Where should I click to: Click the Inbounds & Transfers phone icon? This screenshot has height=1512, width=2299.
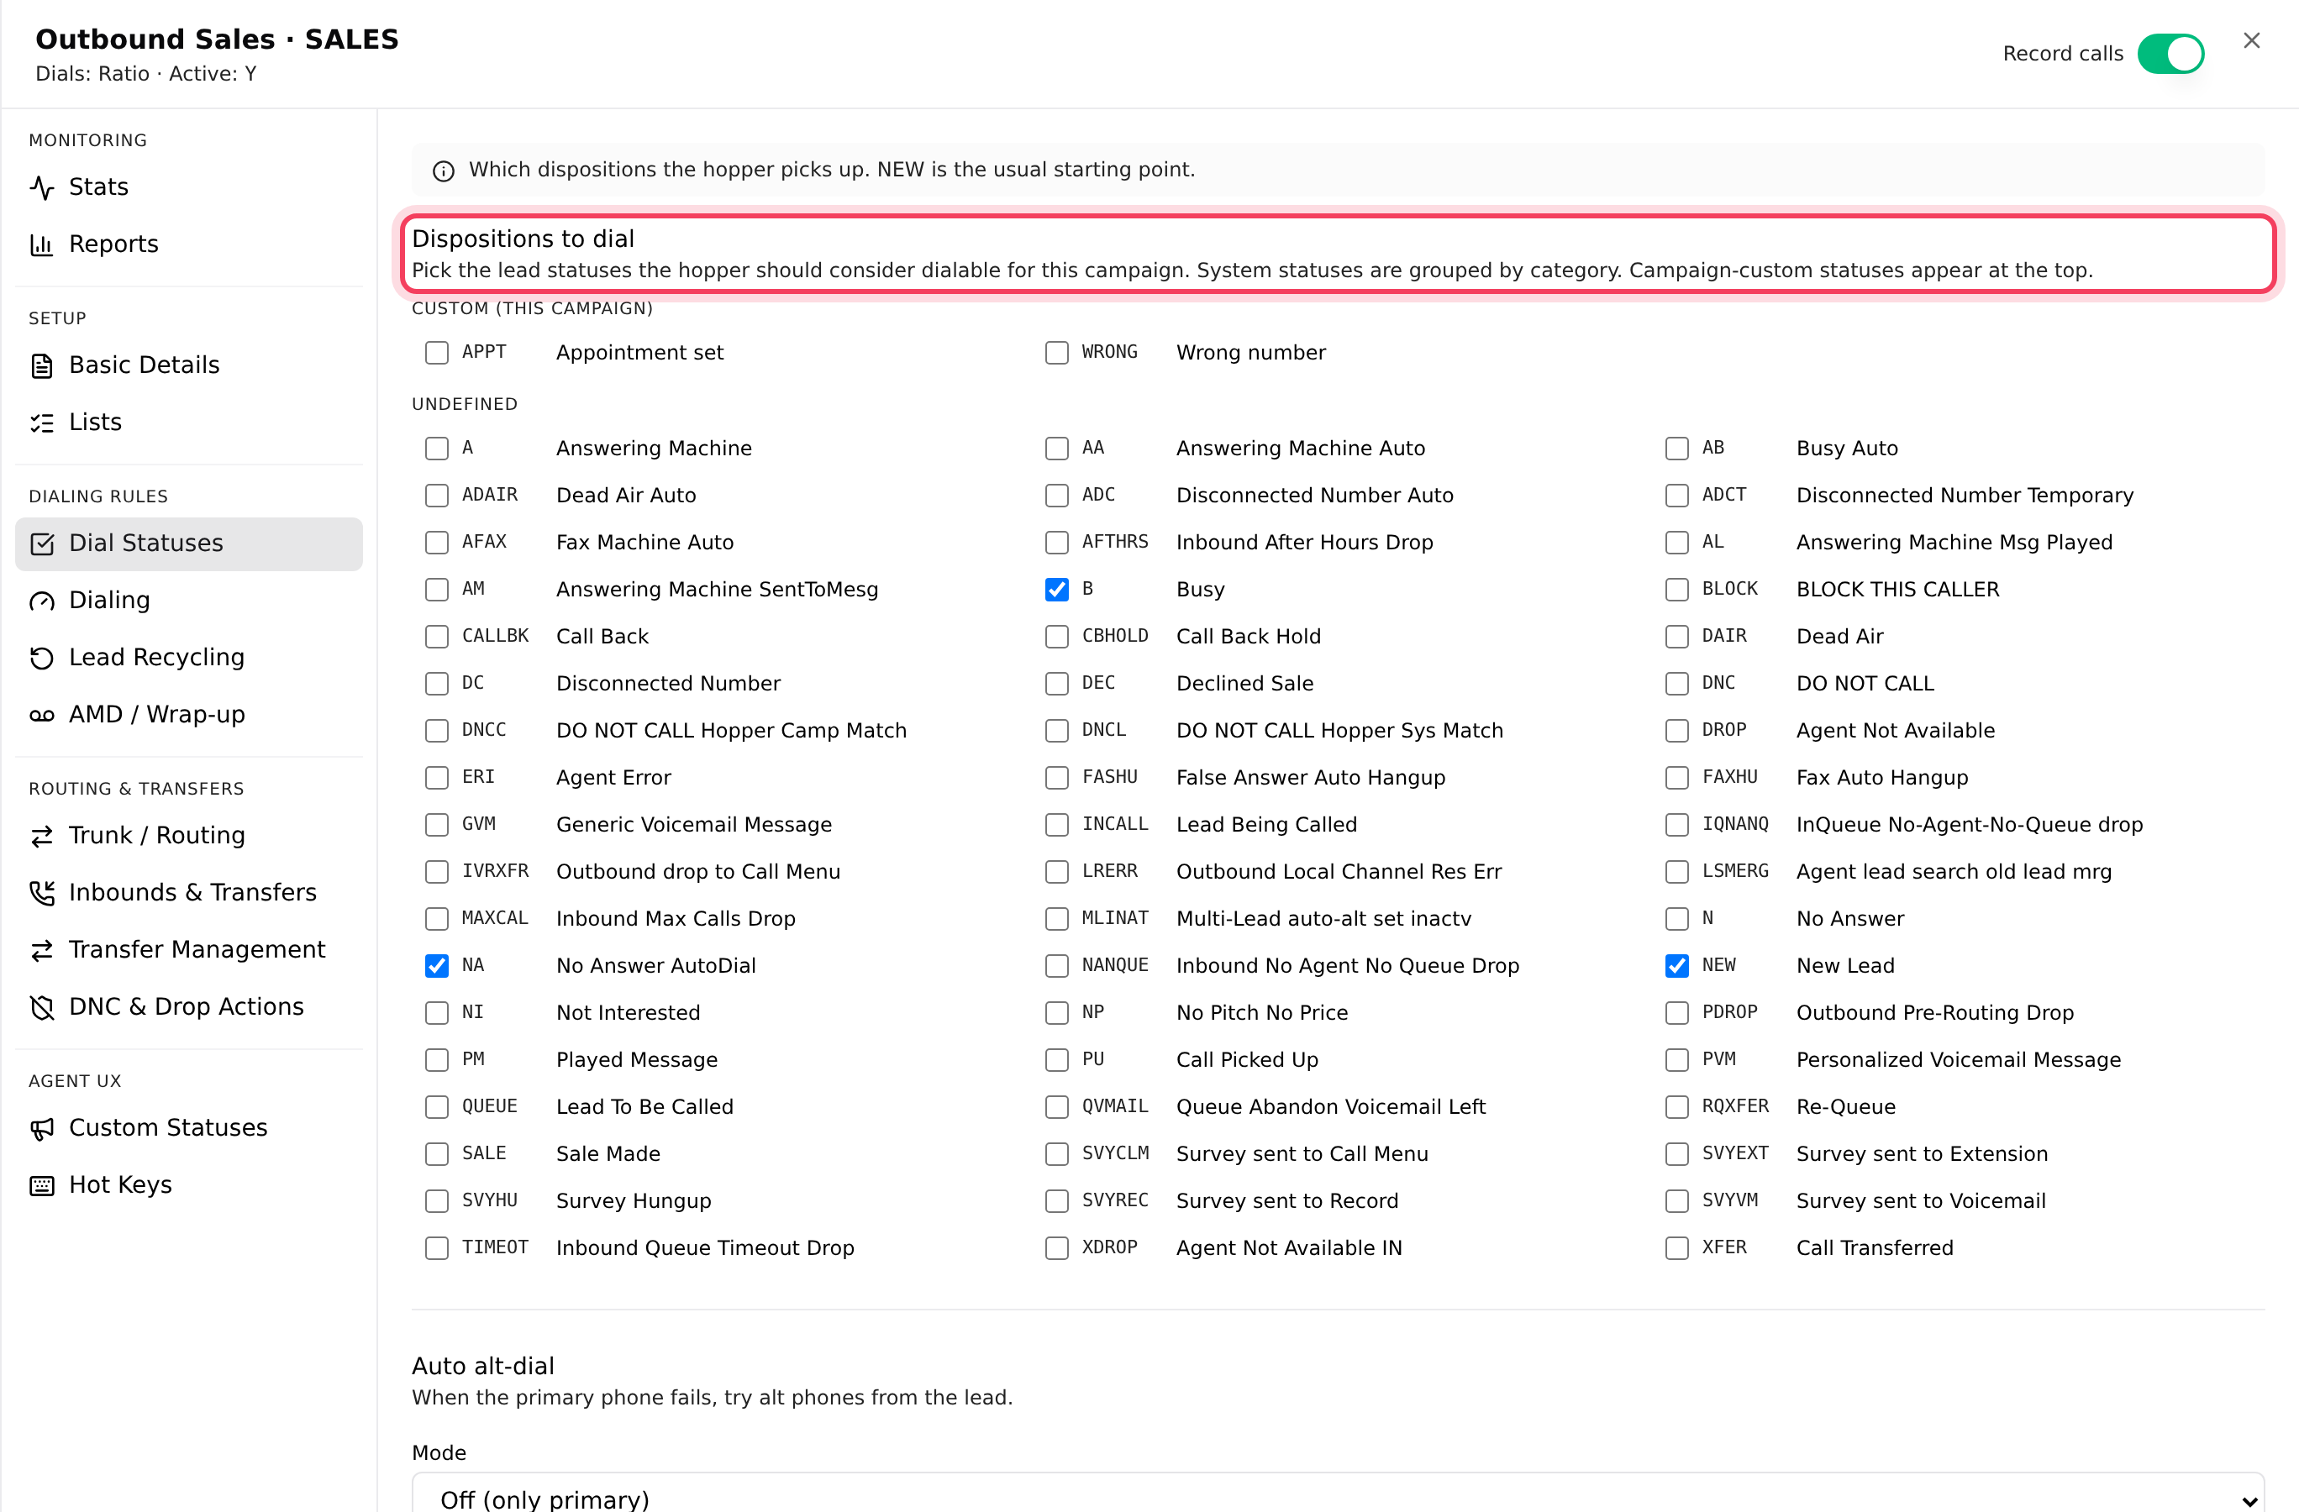(41, 892)
